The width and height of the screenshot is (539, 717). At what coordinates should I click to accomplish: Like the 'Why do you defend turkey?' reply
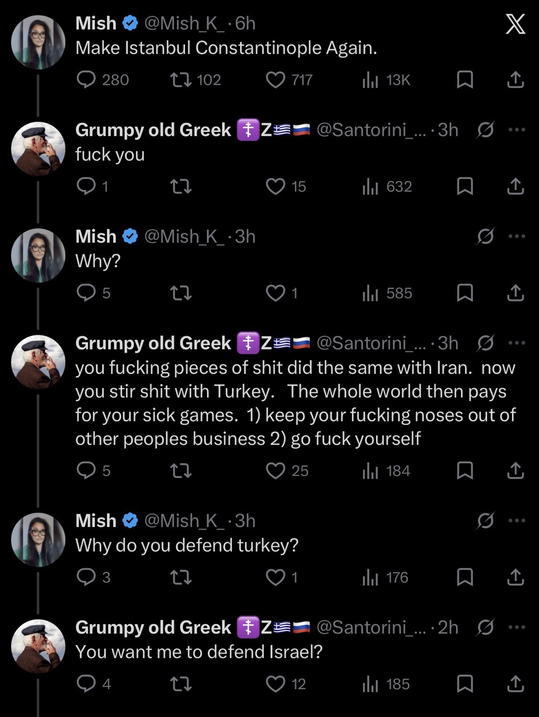pyautogui.click(x=276, y=577)
